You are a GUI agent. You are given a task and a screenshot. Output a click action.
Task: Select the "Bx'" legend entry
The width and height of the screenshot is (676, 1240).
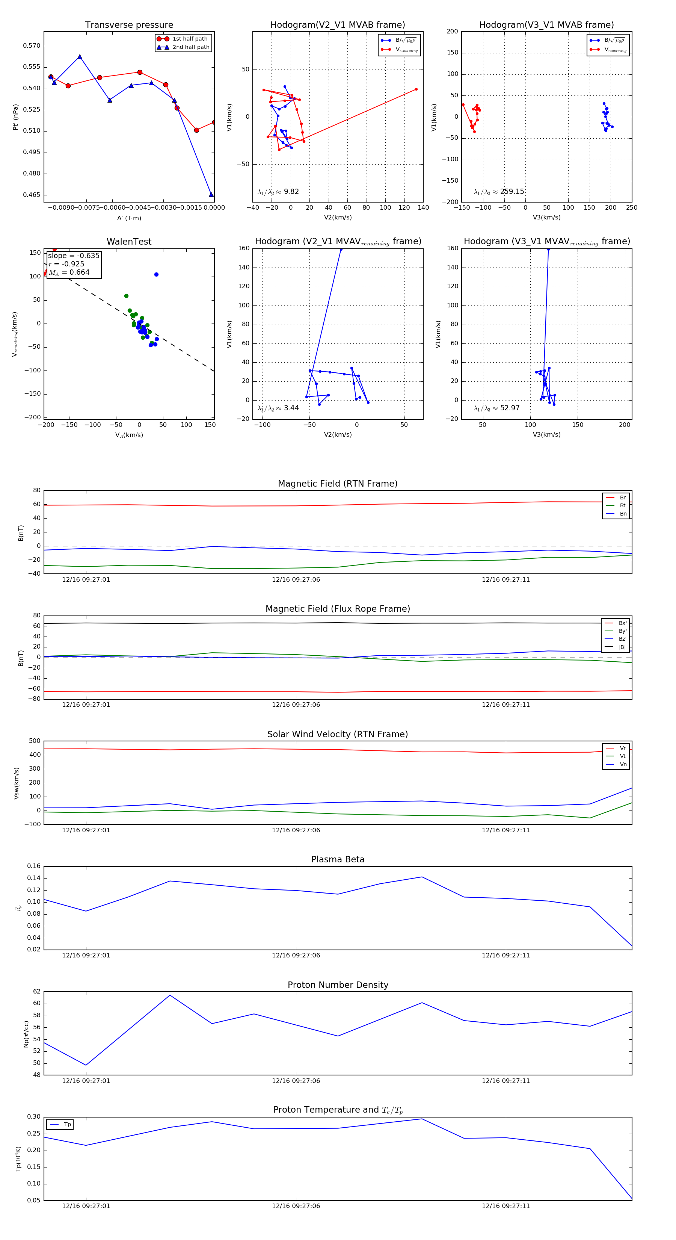616,623
